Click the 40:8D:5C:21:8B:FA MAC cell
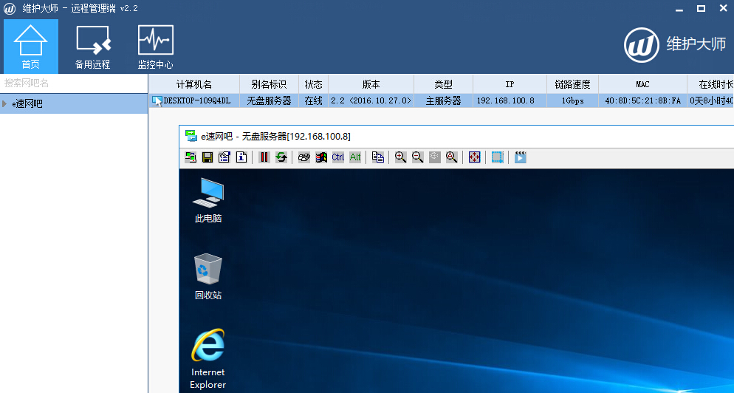734x393 pixels. click(x=642, y=100)
